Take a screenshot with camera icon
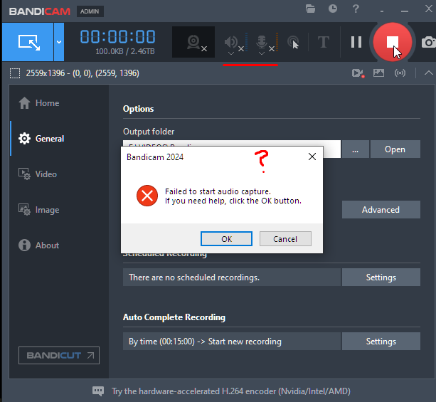 [428, 42]
